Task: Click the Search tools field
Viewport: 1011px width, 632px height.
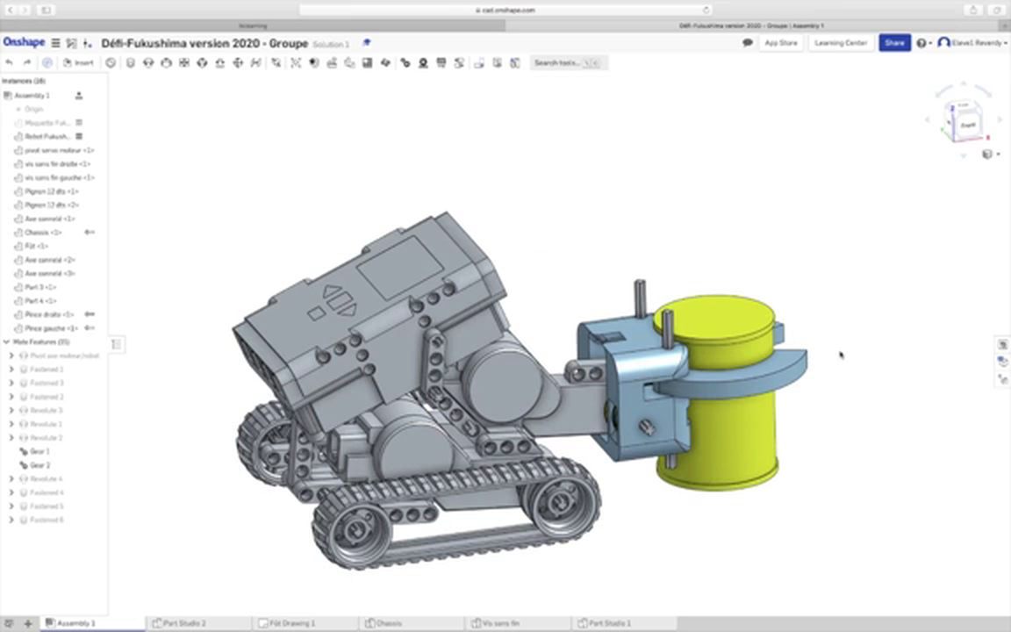Action: [x=567, y=63]
